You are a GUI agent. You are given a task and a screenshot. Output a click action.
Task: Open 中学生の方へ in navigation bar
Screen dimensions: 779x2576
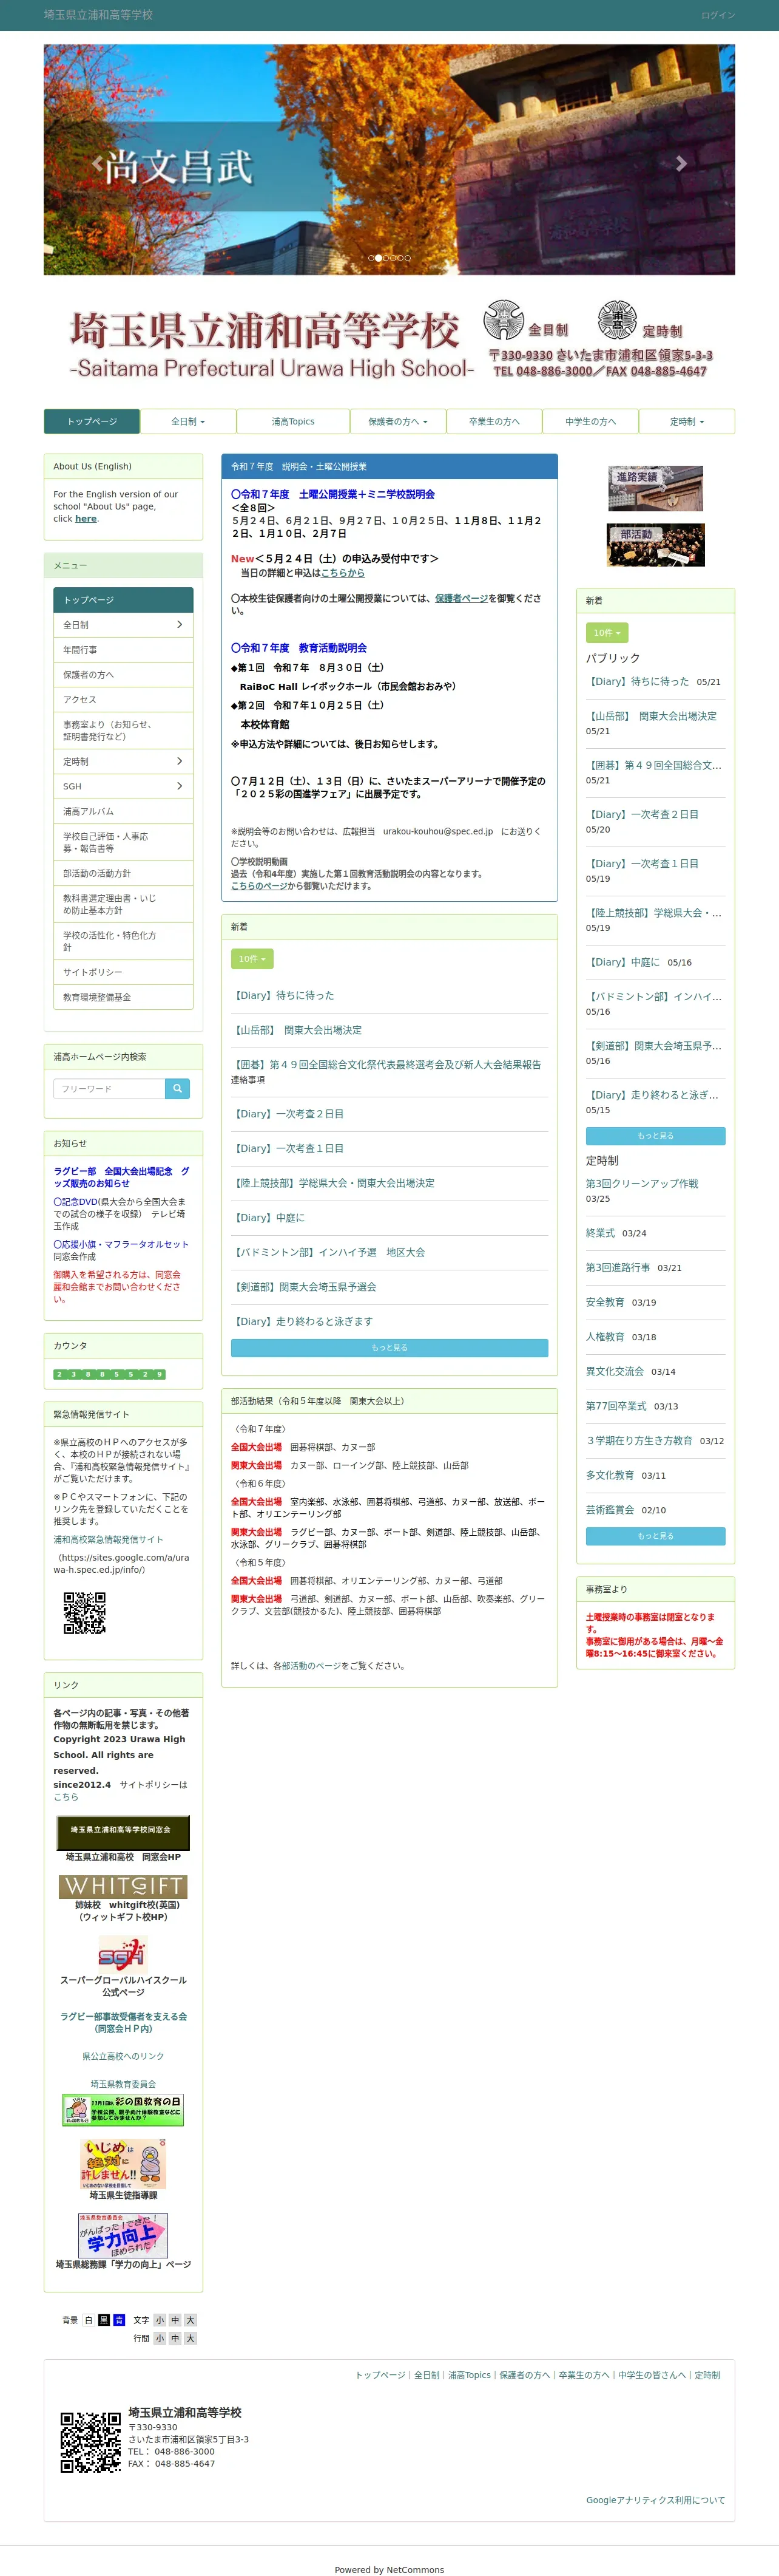(590, 421)
